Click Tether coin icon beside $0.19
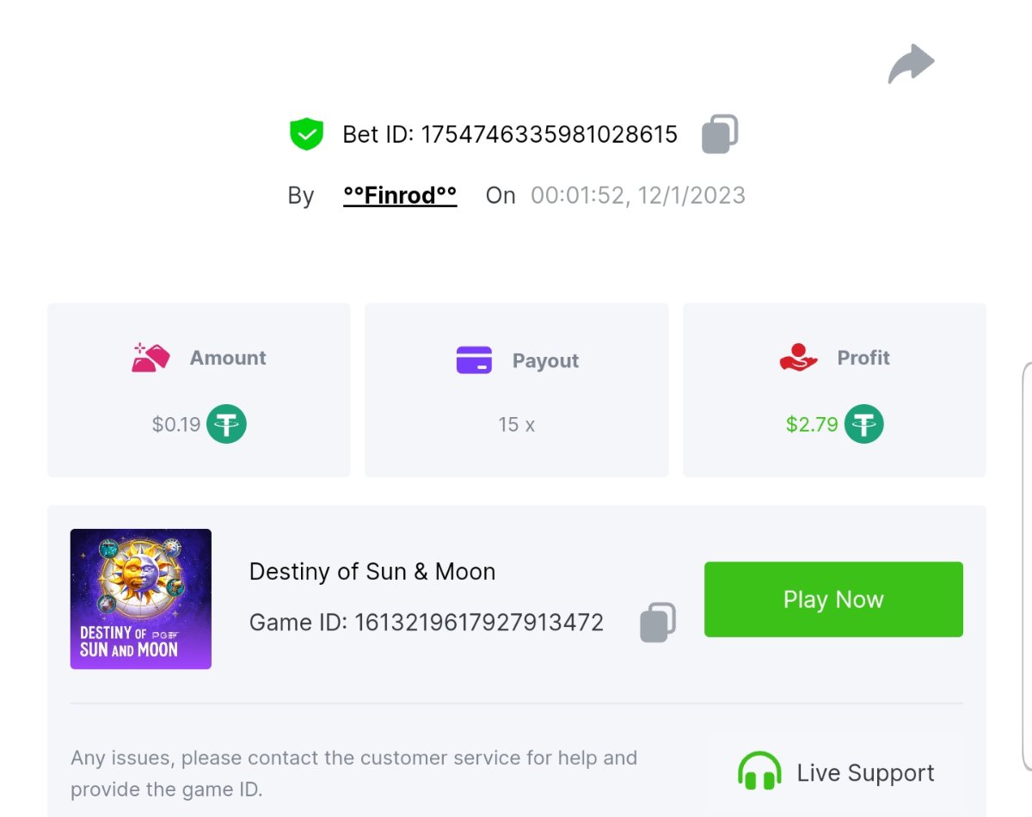Viewport: 1032px width, 817px height. pyautogui.click(x=226, y=424)
